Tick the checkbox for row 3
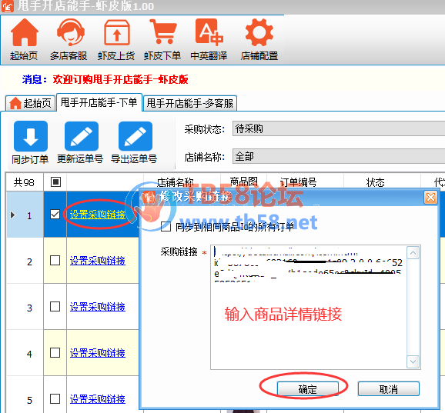The image size is (445, 413). click(55, 306)
